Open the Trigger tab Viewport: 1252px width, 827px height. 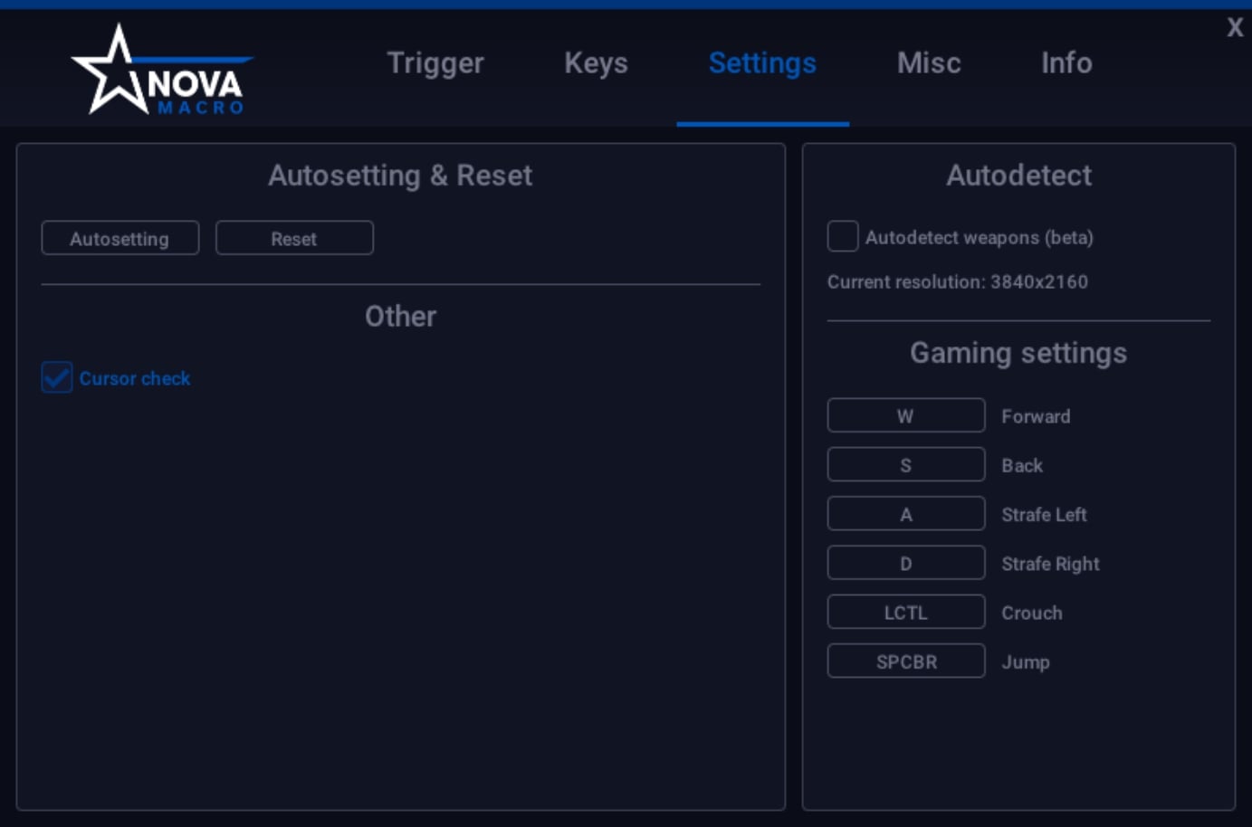[x=435, y=63]
